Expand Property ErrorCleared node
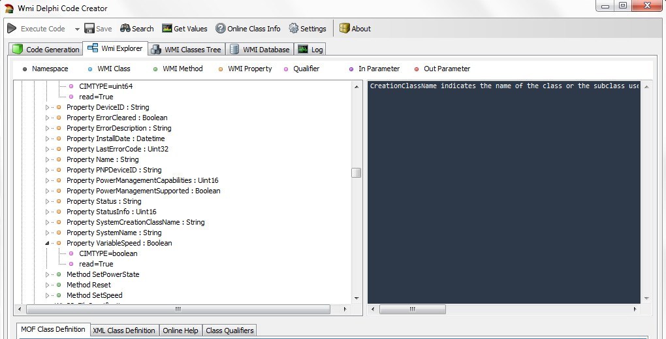This screenshot has width=666, height=339. click(47, 118)
